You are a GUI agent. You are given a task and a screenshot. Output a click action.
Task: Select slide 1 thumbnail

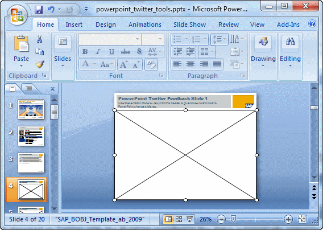point(31,109)
